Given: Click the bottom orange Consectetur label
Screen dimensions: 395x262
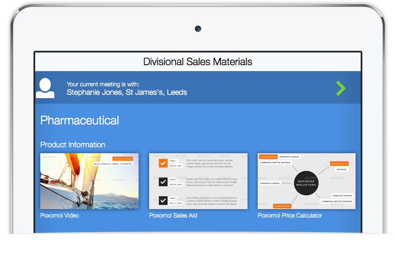Looking at the screenshot, I should pos(282,206).
